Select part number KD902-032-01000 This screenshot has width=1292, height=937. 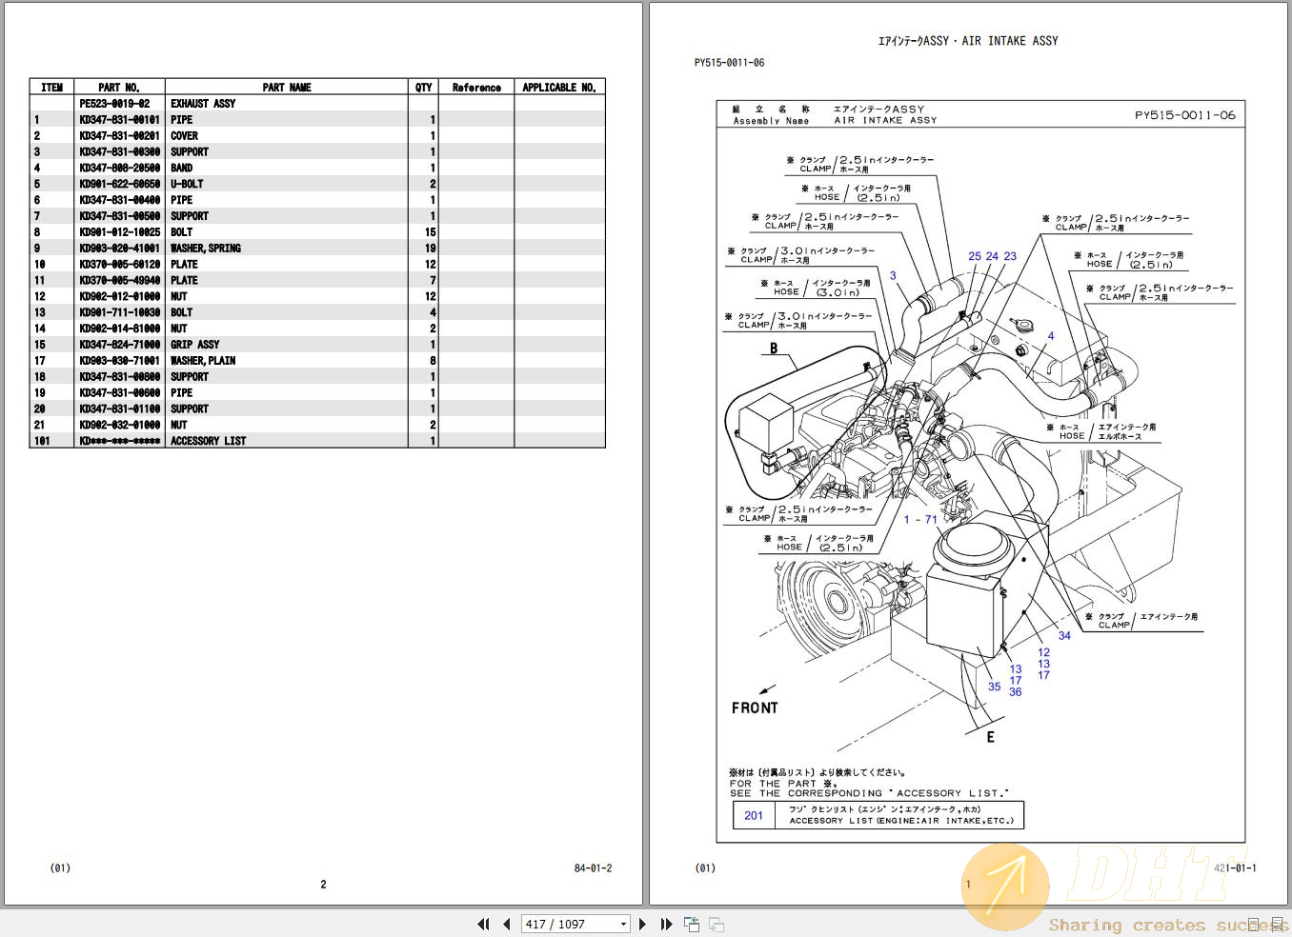click(119, 425)
